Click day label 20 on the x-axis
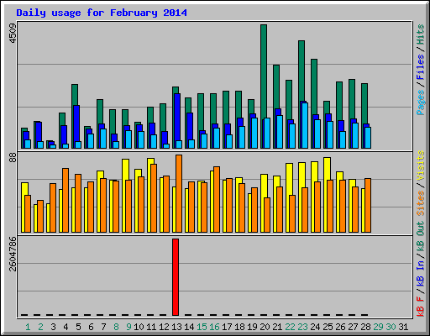 265,327
